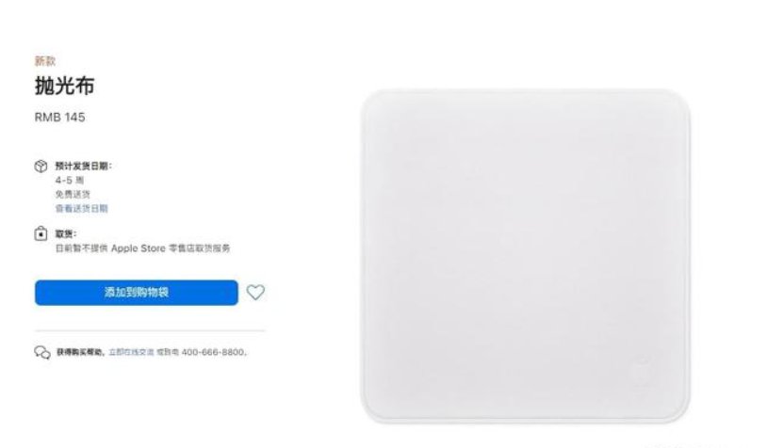The height and width of the screenshot is (448, 767).
Task: Click the Apple logo on the cloth
Action: [642, 372]
